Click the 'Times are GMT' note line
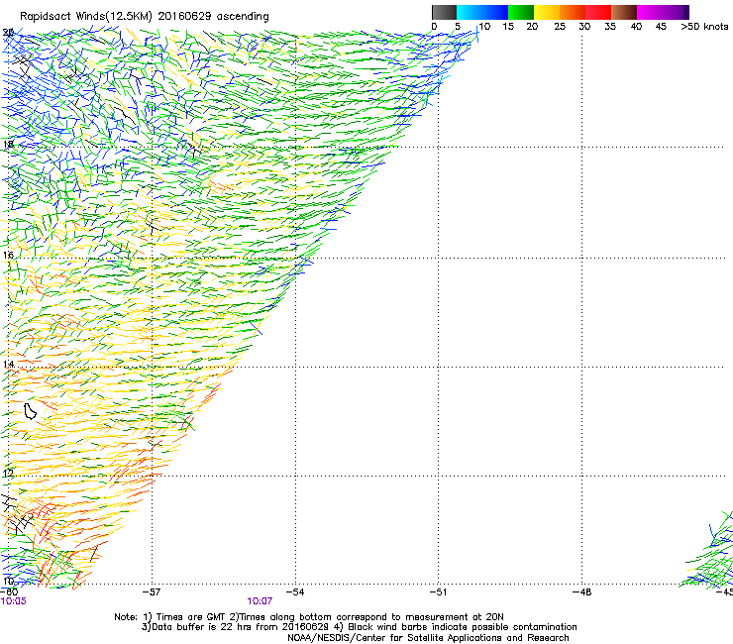This screenshot has height=644, width=733. pyautogui.click(x=309, y=617)
